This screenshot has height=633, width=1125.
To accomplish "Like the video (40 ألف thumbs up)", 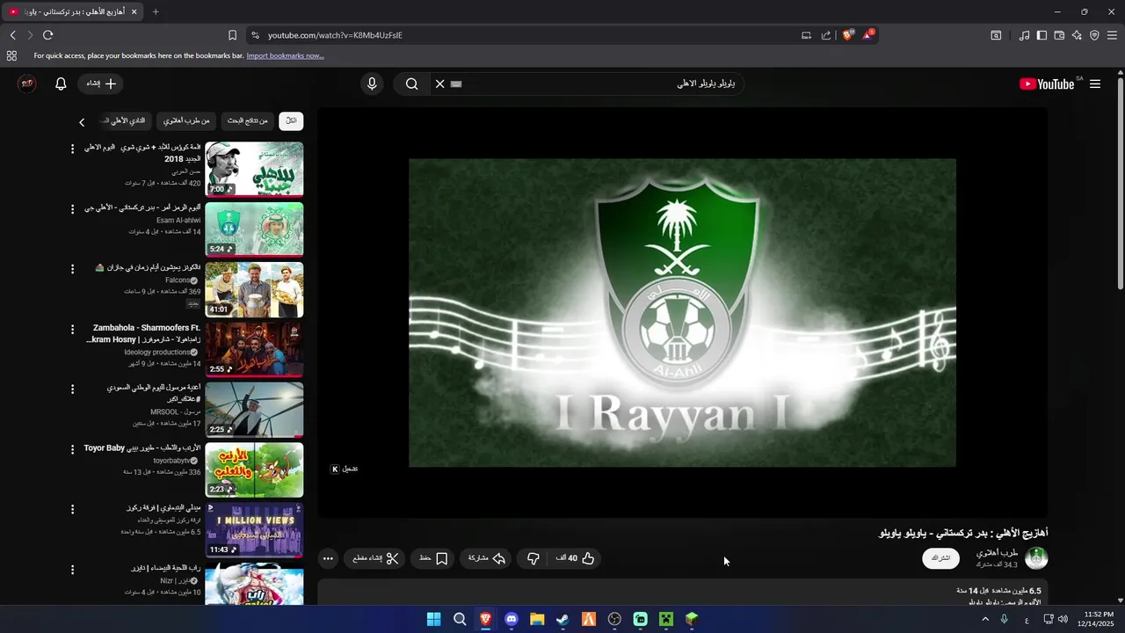I will pos(576,558).
